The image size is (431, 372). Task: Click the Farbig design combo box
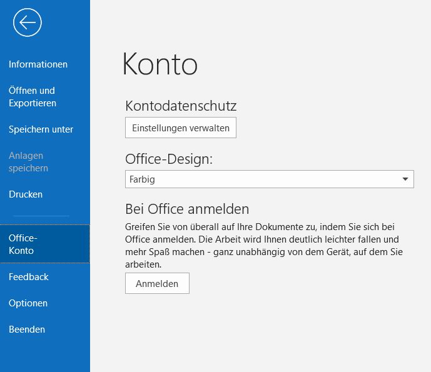click(x=270, y=179)
